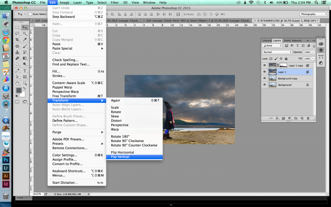Select the Rectangular Marquee tool
331x207 pixels.
pyautogui.click(x=17, y=27)
